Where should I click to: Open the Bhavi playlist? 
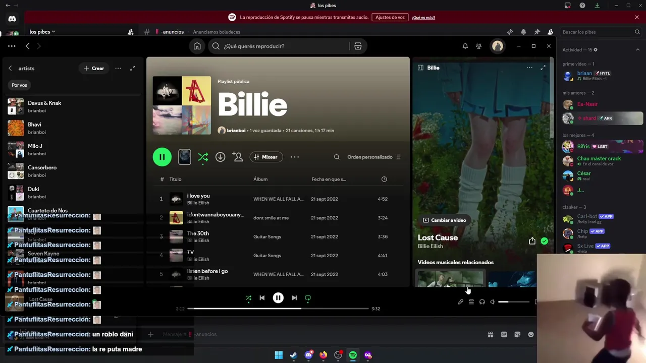(x=73, y=128)
